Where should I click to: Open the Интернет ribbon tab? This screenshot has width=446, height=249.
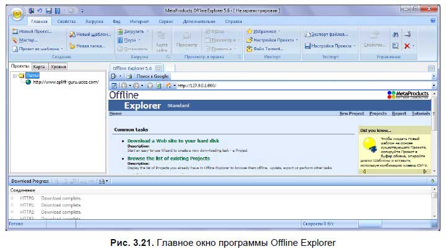point(139,21)
